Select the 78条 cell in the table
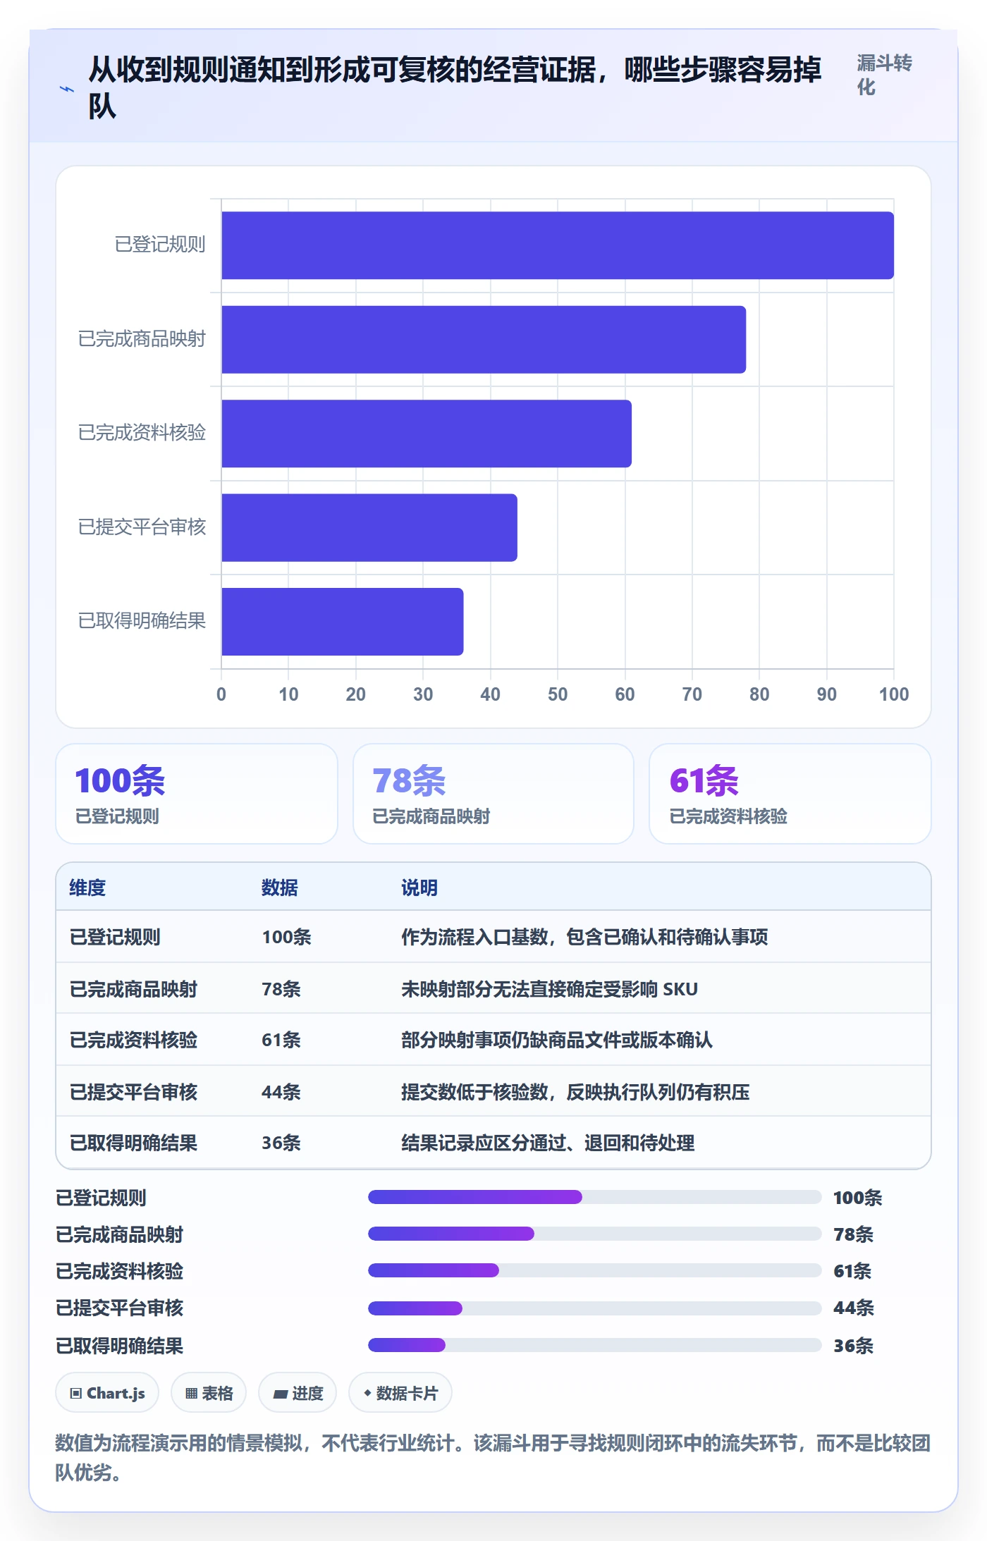This screenshot has width=987, height=1541. [281, 989]
